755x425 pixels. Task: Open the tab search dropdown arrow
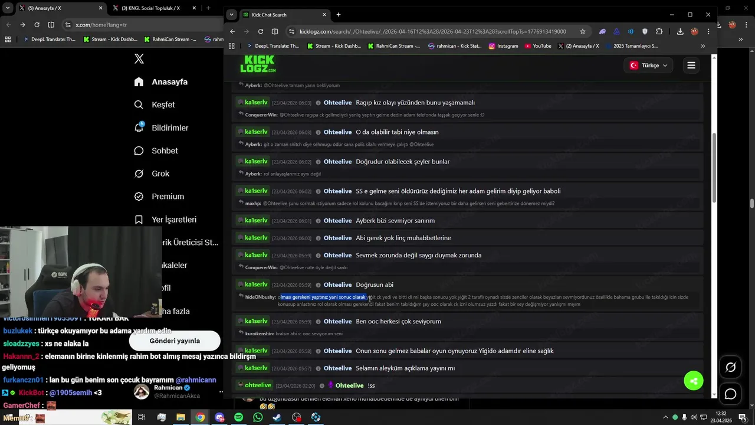coord(231,15)
